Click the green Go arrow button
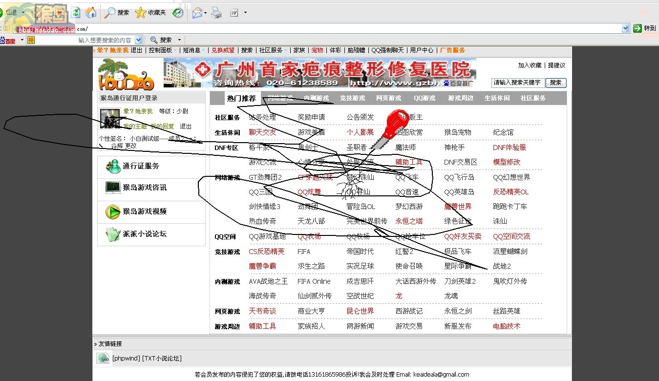Viewport: 659px width, 381px height. click(x=637, y=28)
